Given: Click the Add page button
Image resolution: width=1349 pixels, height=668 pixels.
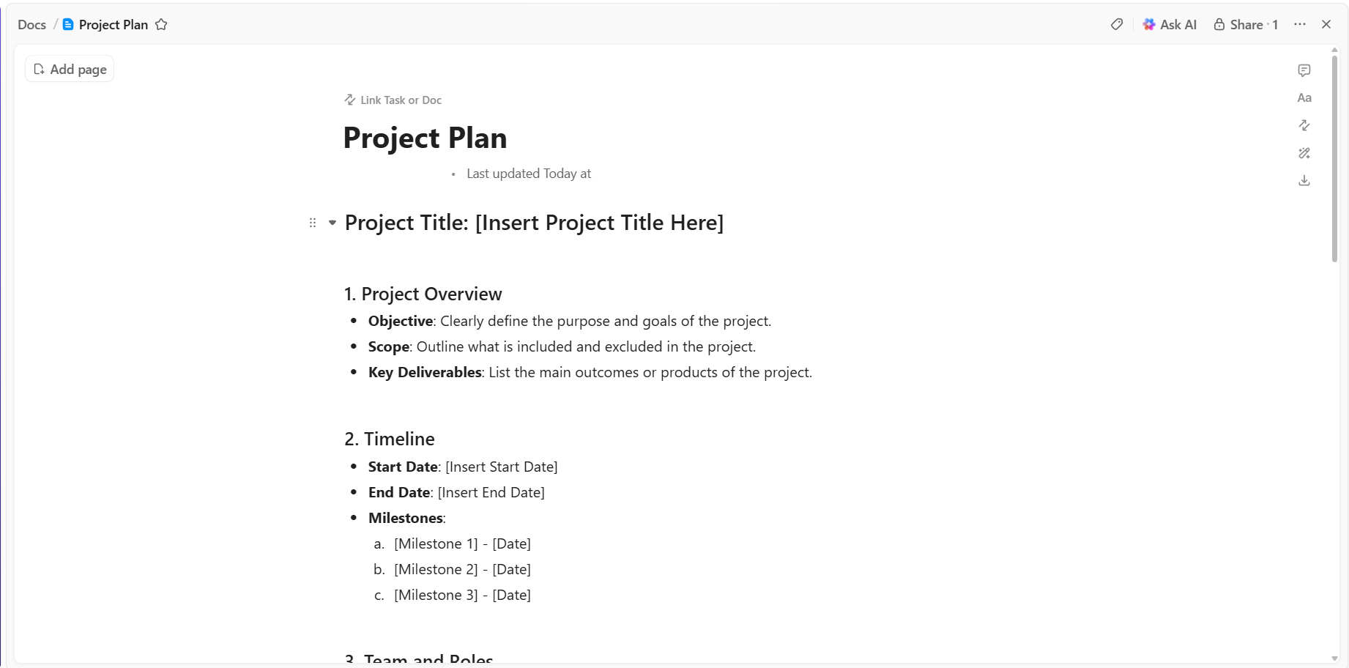Looking at the screenshot, I should (70, 69).
